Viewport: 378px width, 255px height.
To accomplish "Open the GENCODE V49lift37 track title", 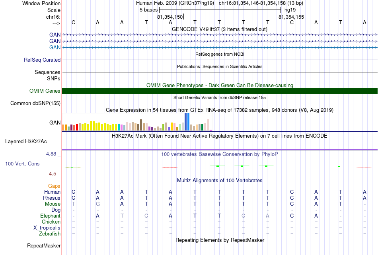I will click(220, 29).
